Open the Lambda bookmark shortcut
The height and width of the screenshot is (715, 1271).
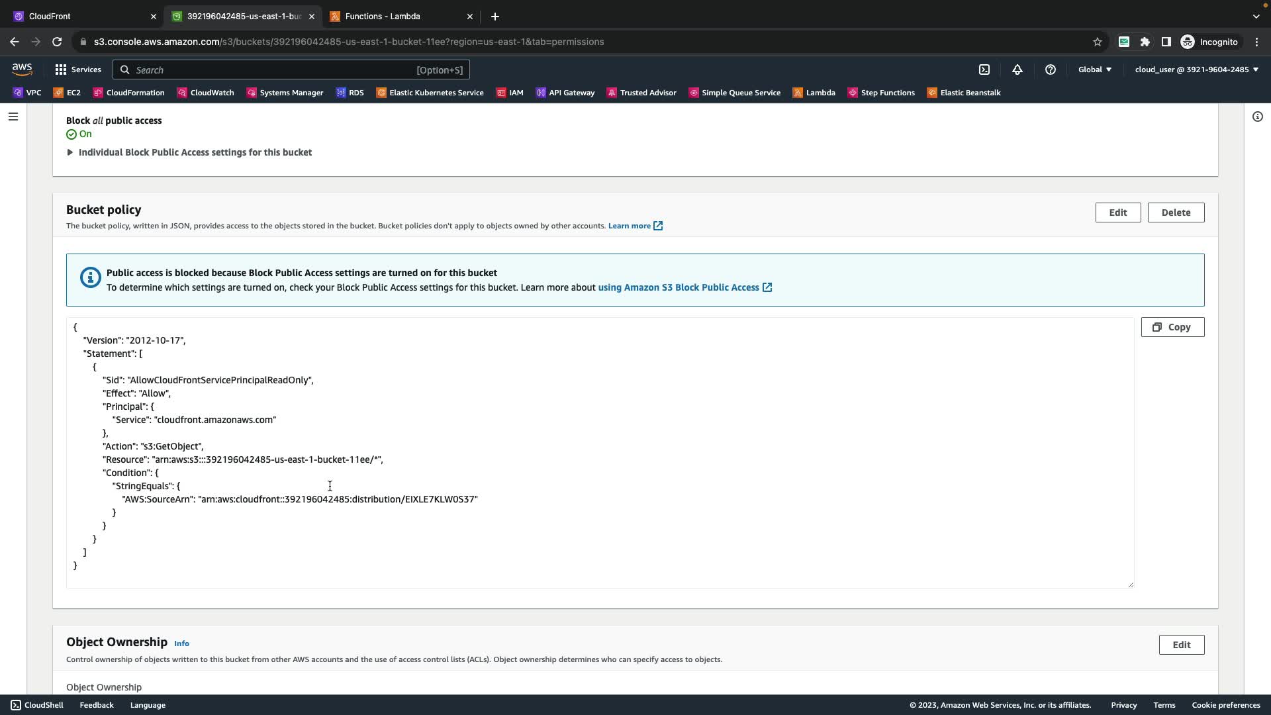(814, 93)
